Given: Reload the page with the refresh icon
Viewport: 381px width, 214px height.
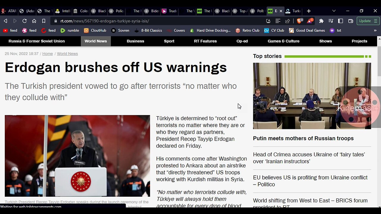Looking at the screenshot, I should pos(24,21).
